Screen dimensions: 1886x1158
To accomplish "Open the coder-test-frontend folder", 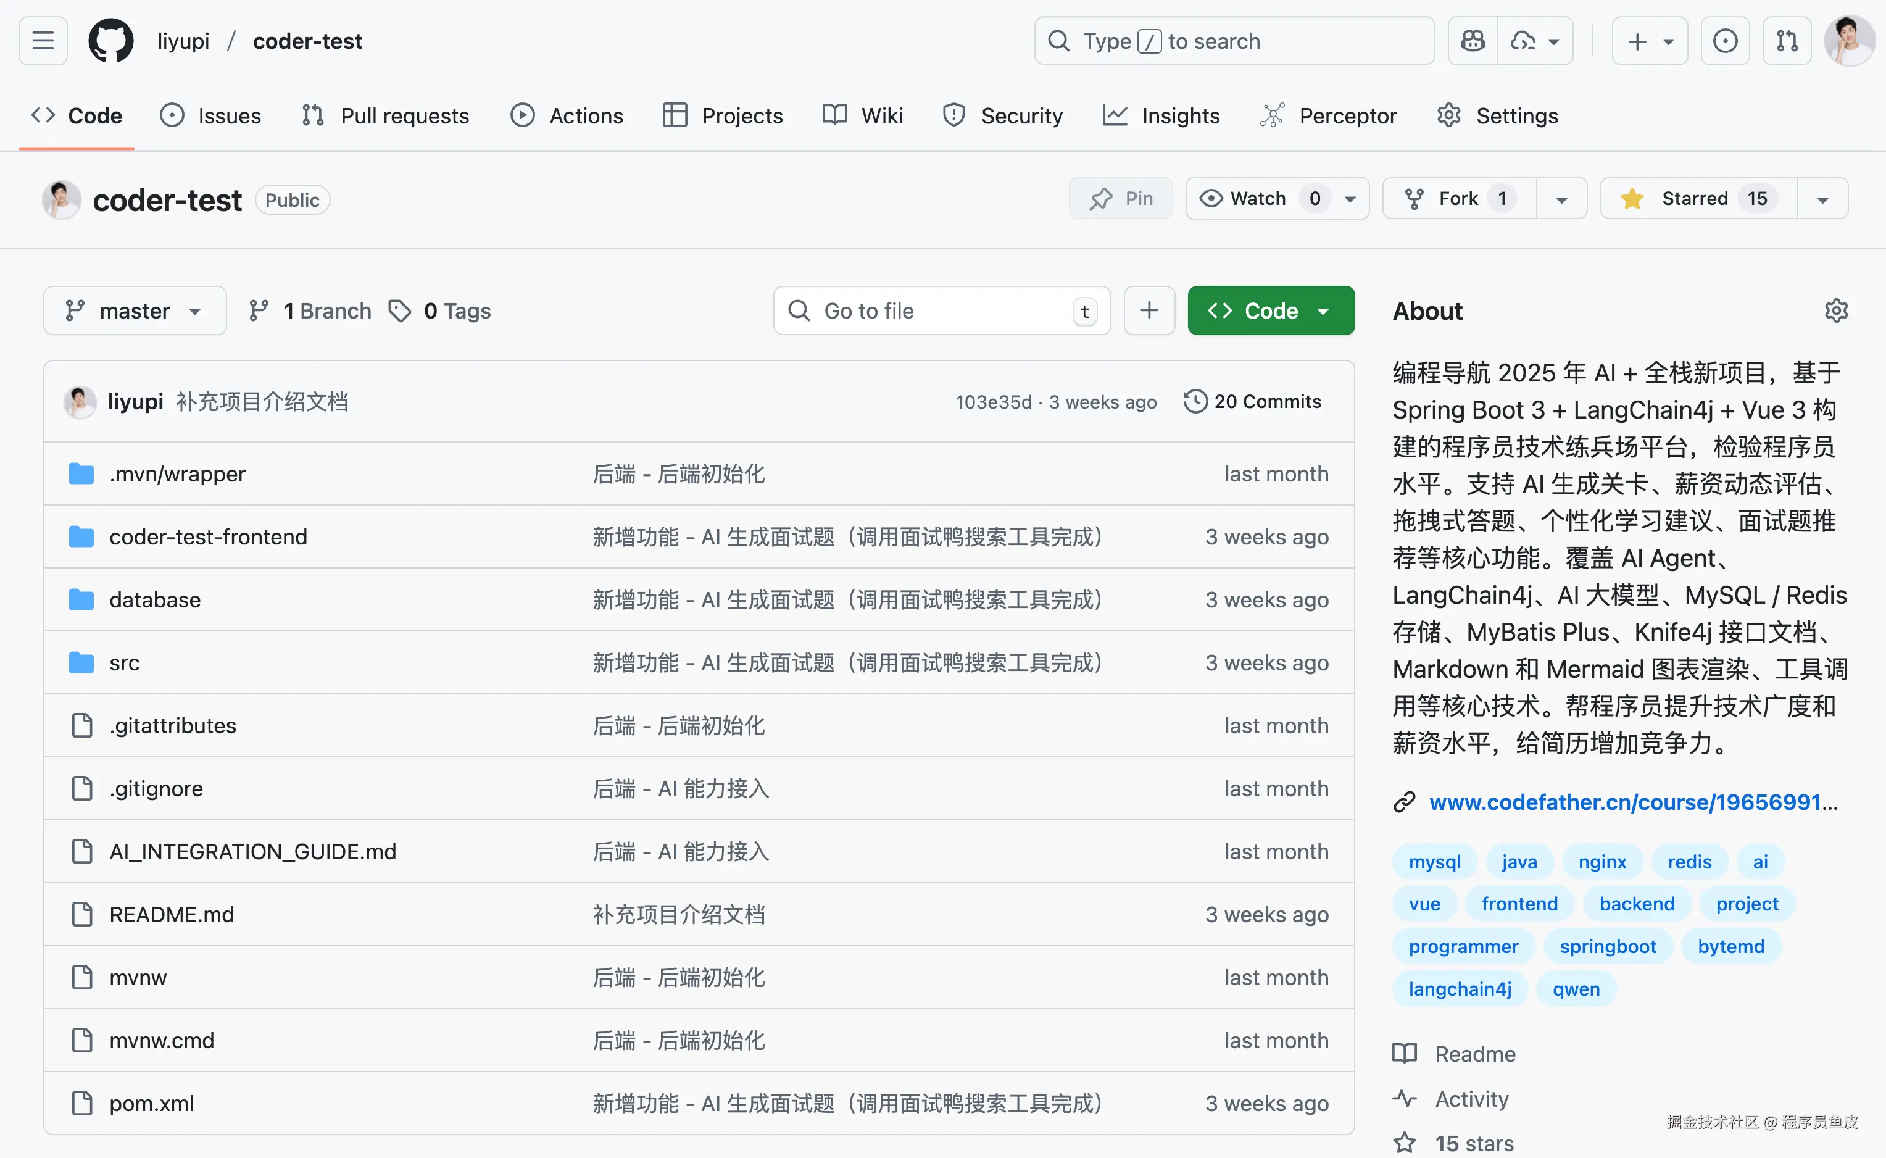I will click(207, 537).
